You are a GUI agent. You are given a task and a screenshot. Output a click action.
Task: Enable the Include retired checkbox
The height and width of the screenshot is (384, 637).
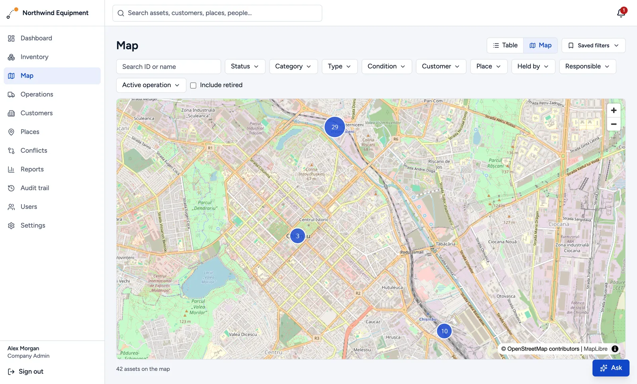click(193, 85)
